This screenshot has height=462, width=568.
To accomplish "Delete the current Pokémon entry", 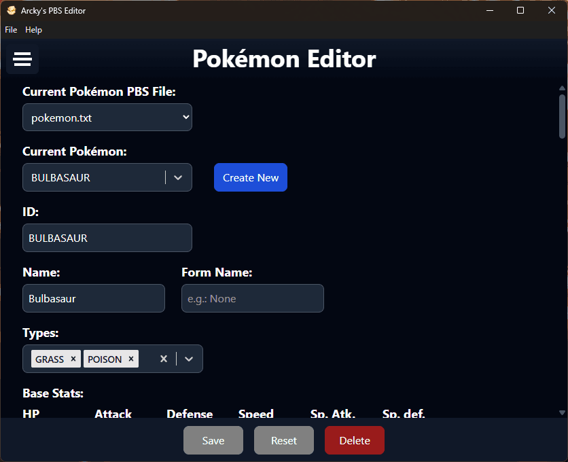I will click(354, 440).
